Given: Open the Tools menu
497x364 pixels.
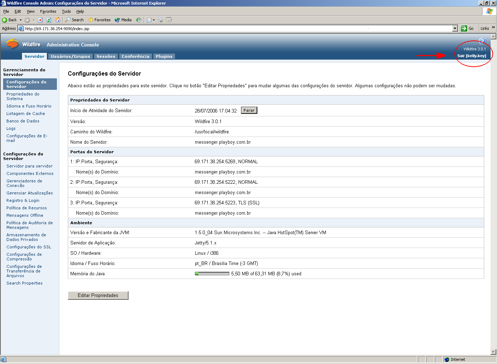Looking at the screenshot, I should 66,11.
